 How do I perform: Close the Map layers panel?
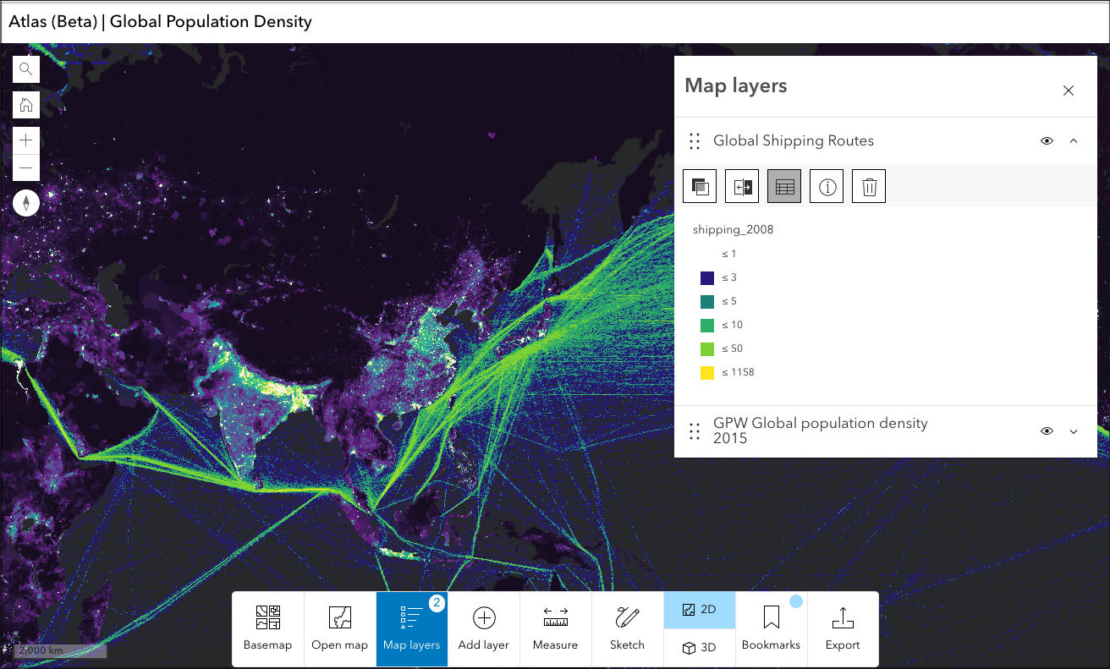pyautogui.click(x=1069, y=90)
